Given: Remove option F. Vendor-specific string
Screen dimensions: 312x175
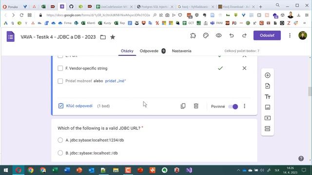Looking at the screenshot, I should [244, 68].
